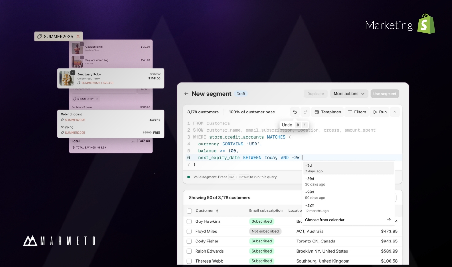
Task: Place cursor on query line 6 next_expiry_date
Action: [219, 158]
